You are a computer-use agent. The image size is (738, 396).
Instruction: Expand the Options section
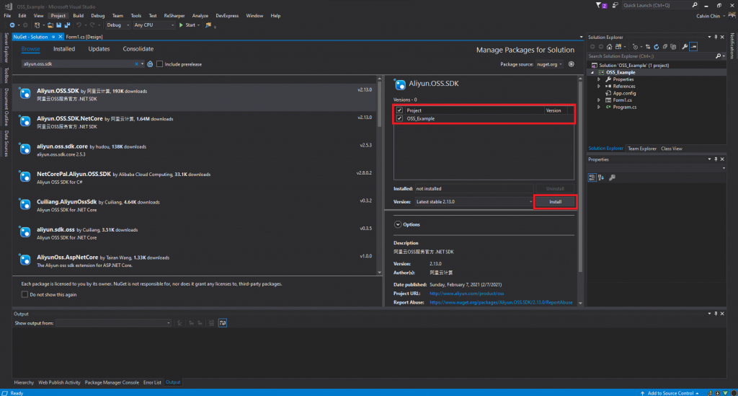pos(398,224)
